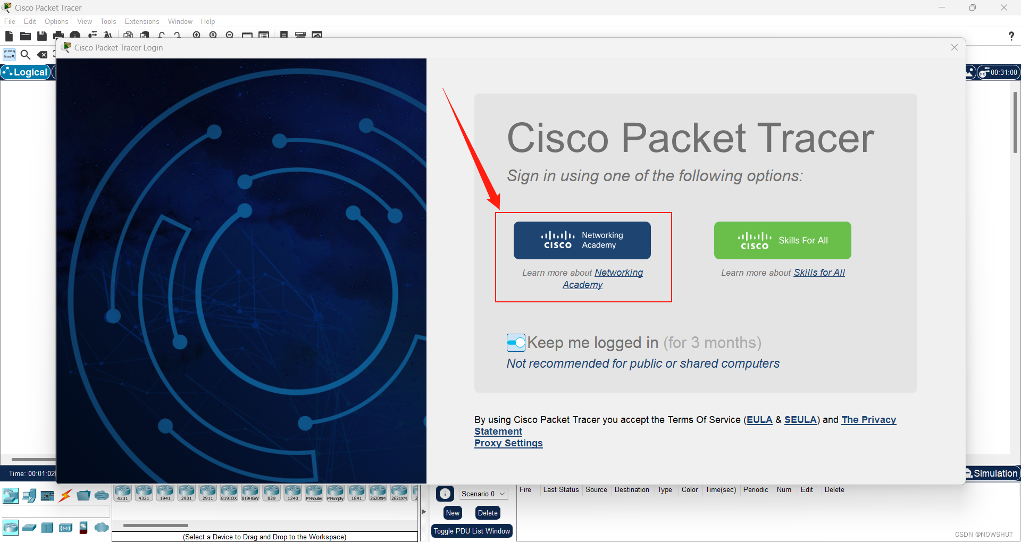Click the workspace vertical scrollbar

pyautogui.click(x=1015, y=122)
